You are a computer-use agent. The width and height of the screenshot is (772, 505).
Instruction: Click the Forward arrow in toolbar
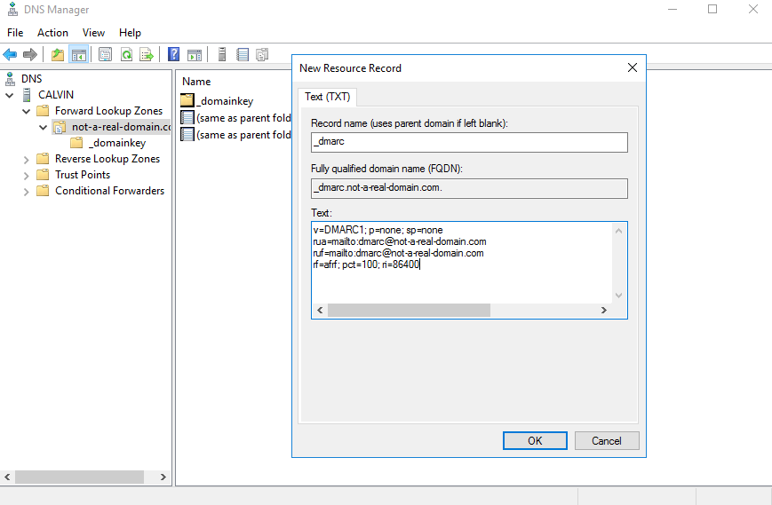(x=30, y=54)
